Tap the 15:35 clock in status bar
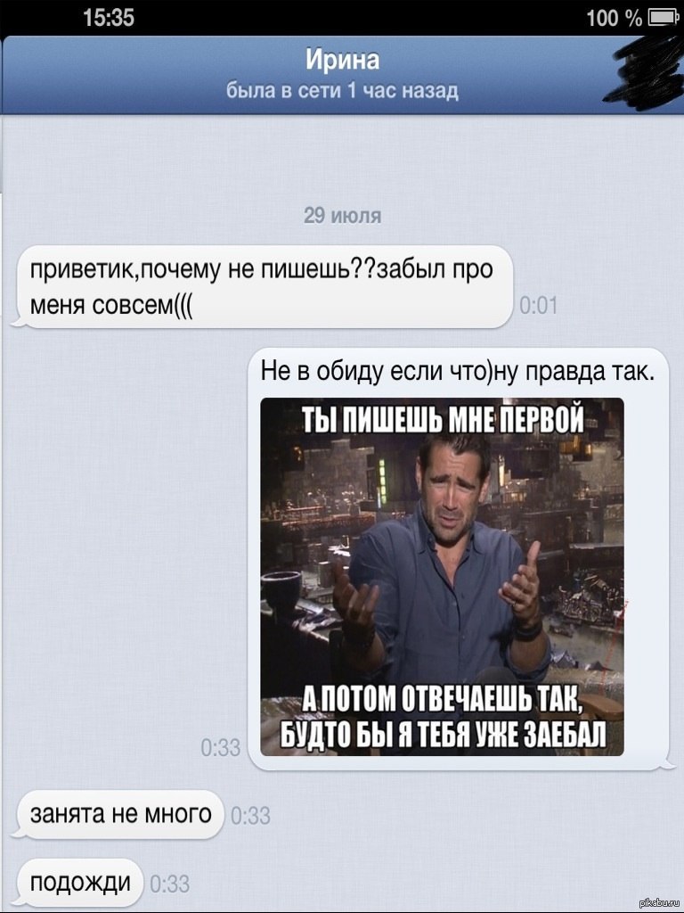Screen dimensions: 684x913 click(108, 17)
